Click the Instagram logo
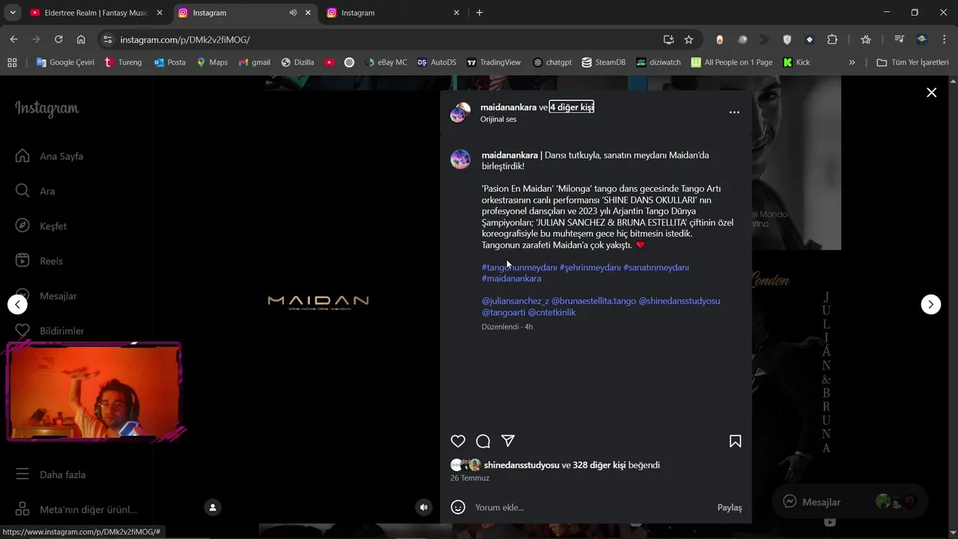Viewport: 958px width, 539px height. coord(46,109)
